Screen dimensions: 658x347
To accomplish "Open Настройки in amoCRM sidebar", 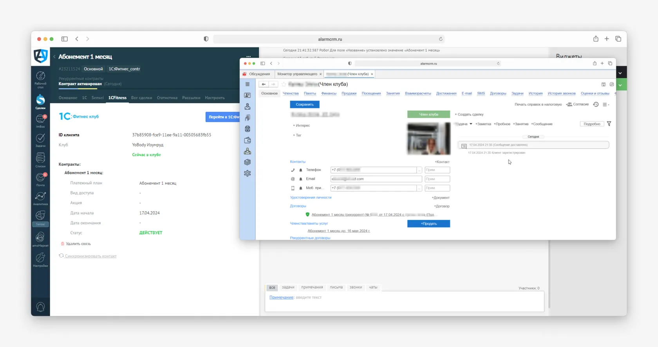I will [x=40, y=259].
